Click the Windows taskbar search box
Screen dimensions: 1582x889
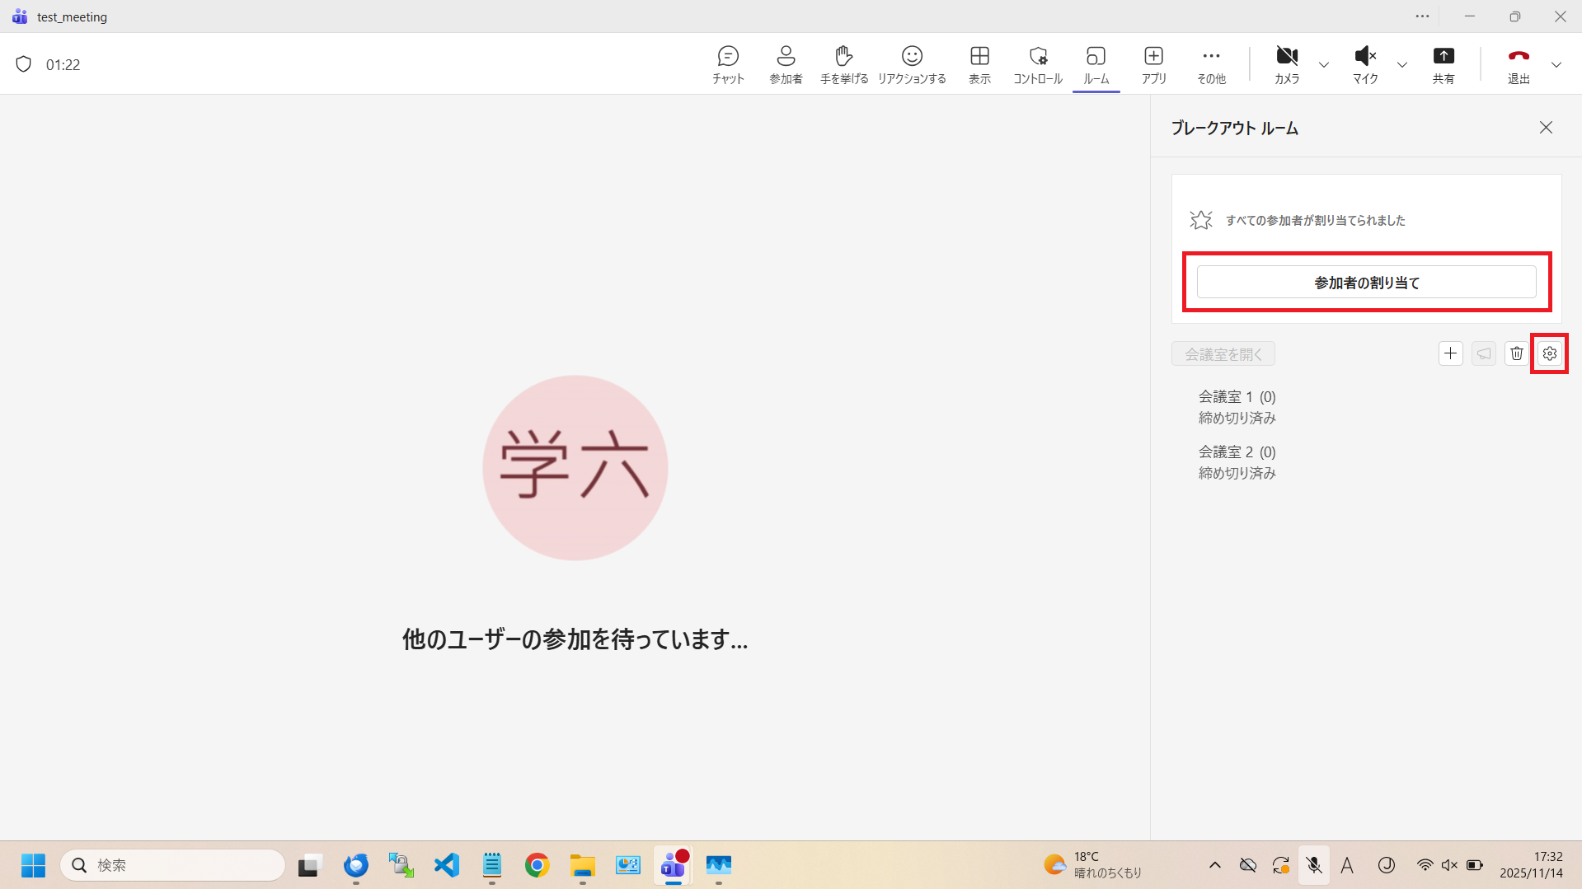pos(173,865)
